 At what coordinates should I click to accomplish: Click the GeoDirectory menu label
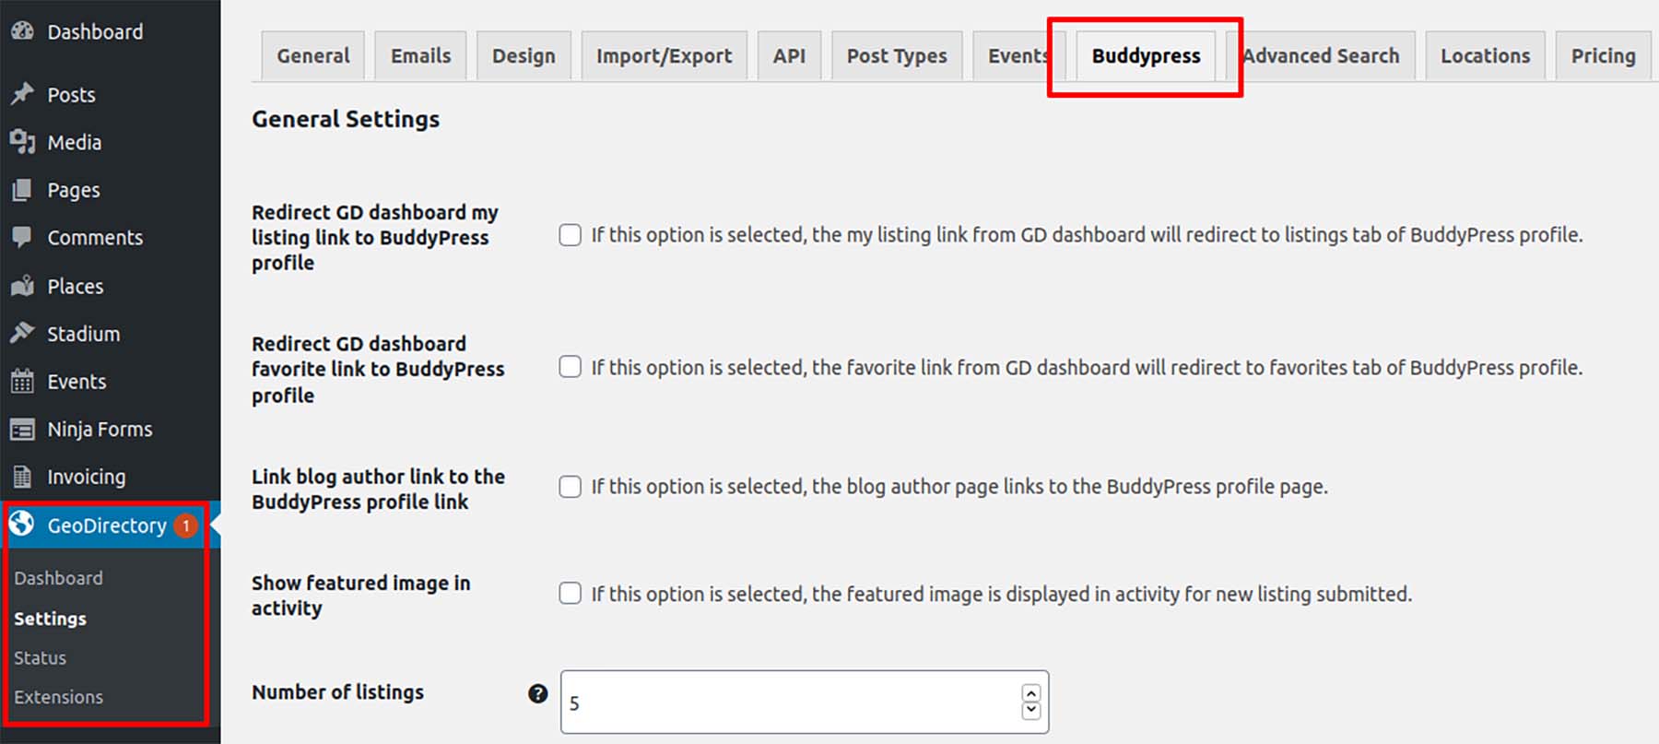click(107, 526)
